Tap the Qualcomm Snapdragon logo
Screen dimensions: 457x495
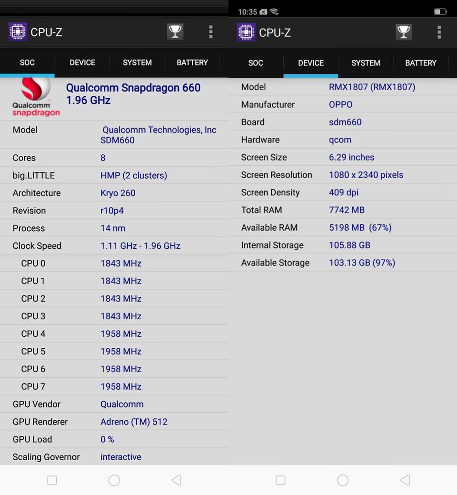pyautogui.click(x=36, y=97)
